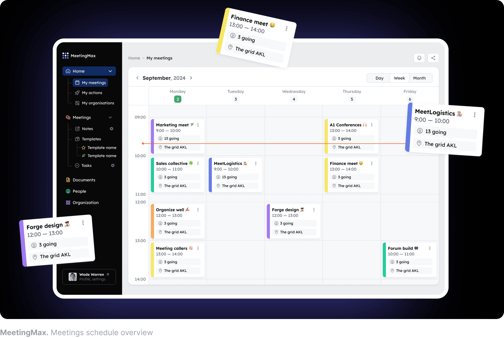Click the Wade Warren avatar photo
504x338 pixels.
[x=73, y=277]
